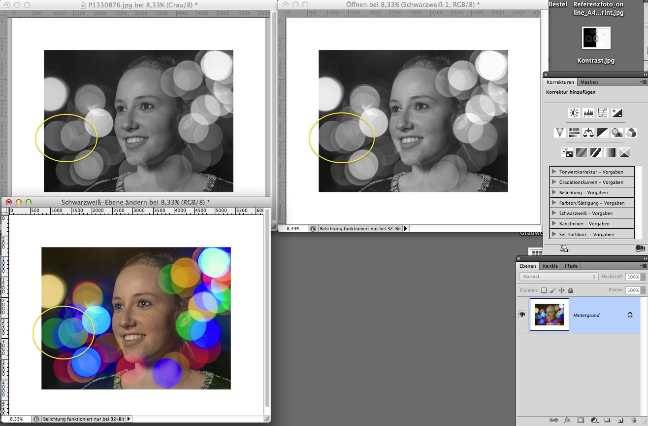Toggle lock position in Fixieren row
The height and width of the screenshot is (426, 648).
562,290
